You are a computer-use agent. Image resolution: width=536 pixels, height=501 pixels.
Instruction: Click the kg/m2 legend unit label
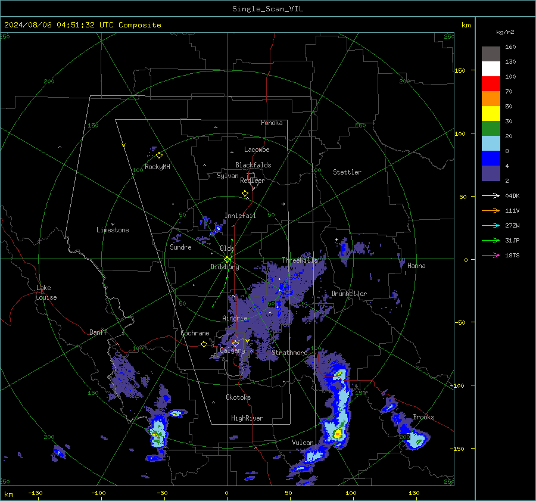[505, 32]
